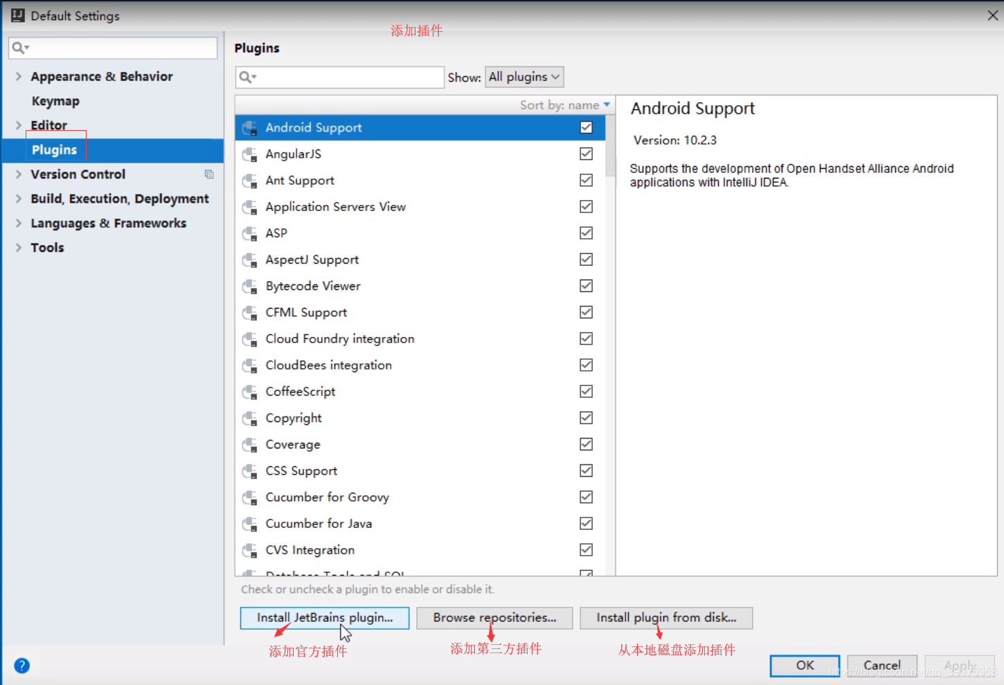Image resolution: width=1004 pixels, height=685 pixels.
Task: Click the ASP plugin icon
Action: click(x=249, y=233)
